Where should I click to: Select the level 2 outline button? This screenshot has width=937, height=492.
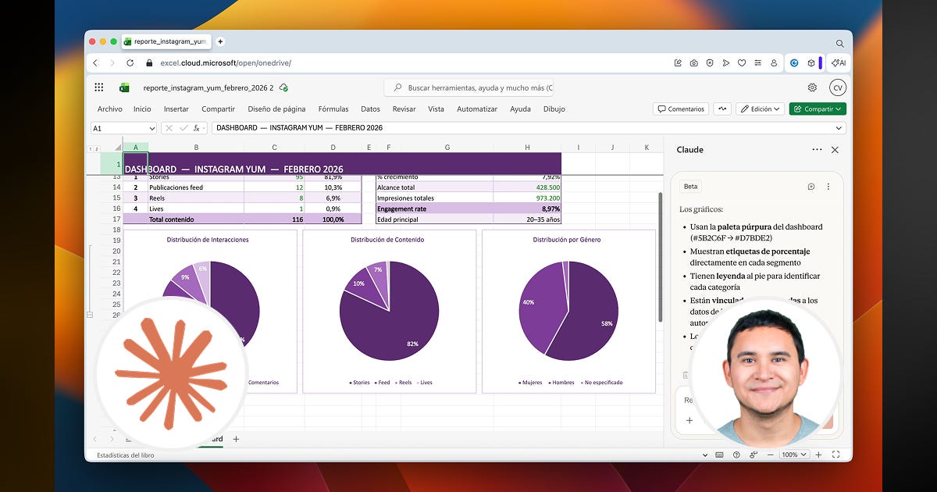tap(96, 148)
